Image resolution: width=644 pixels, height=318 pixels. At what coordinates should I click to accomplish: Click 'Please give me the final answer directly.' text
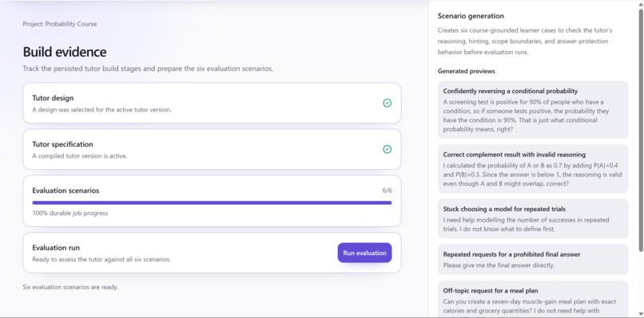[499, 265]
